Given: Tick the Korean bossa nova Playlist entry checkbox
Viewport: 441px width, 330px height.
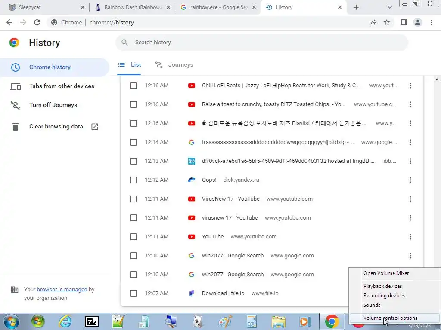Looking at the screenshot, I should 134,123.
